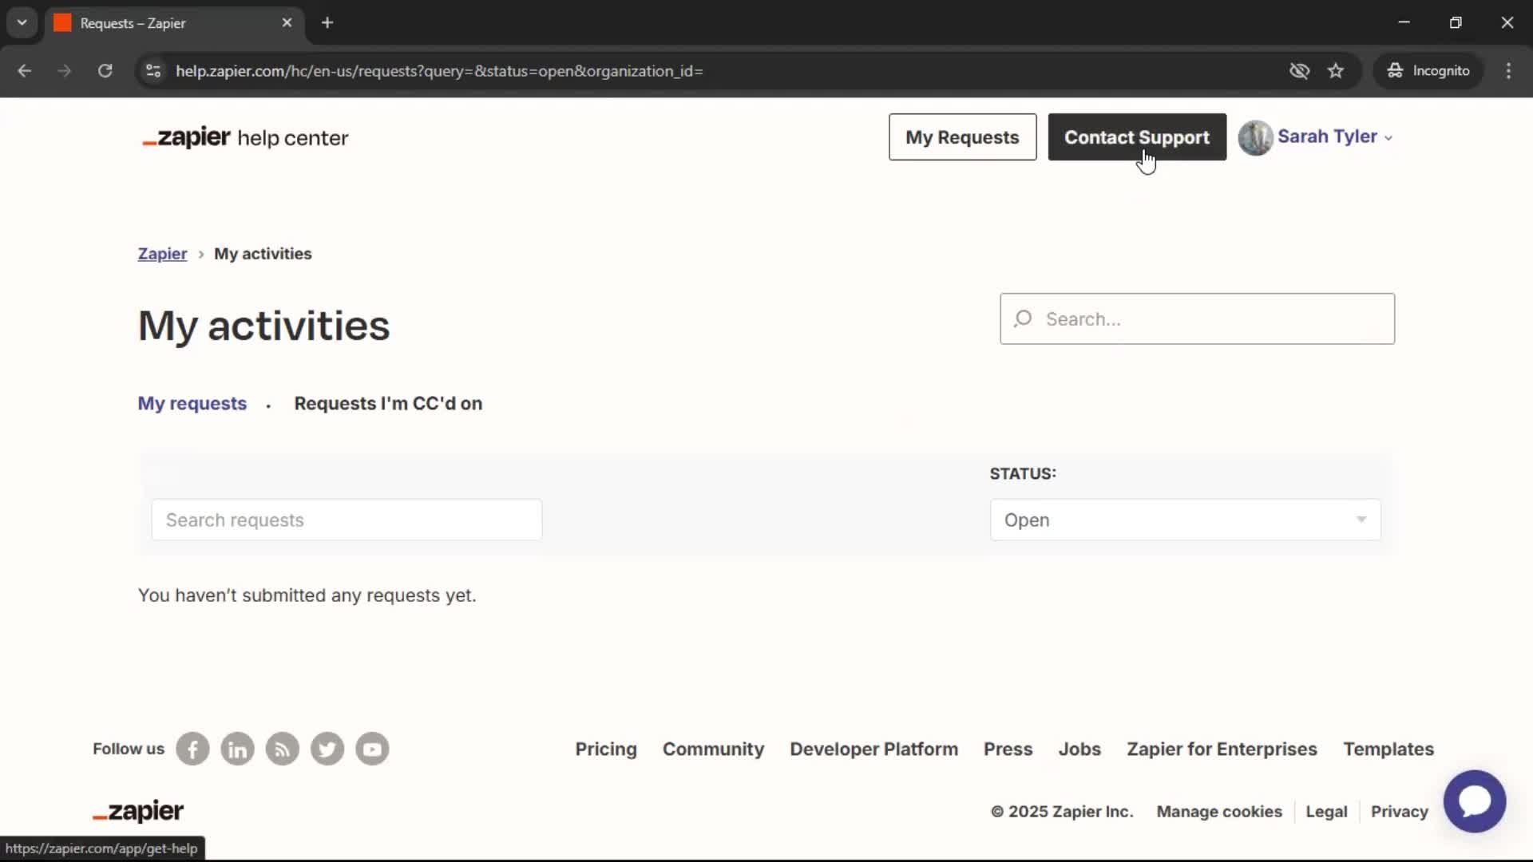Click the My Requests button
The height and width of the screenshot is (862, 1533).
962,137
